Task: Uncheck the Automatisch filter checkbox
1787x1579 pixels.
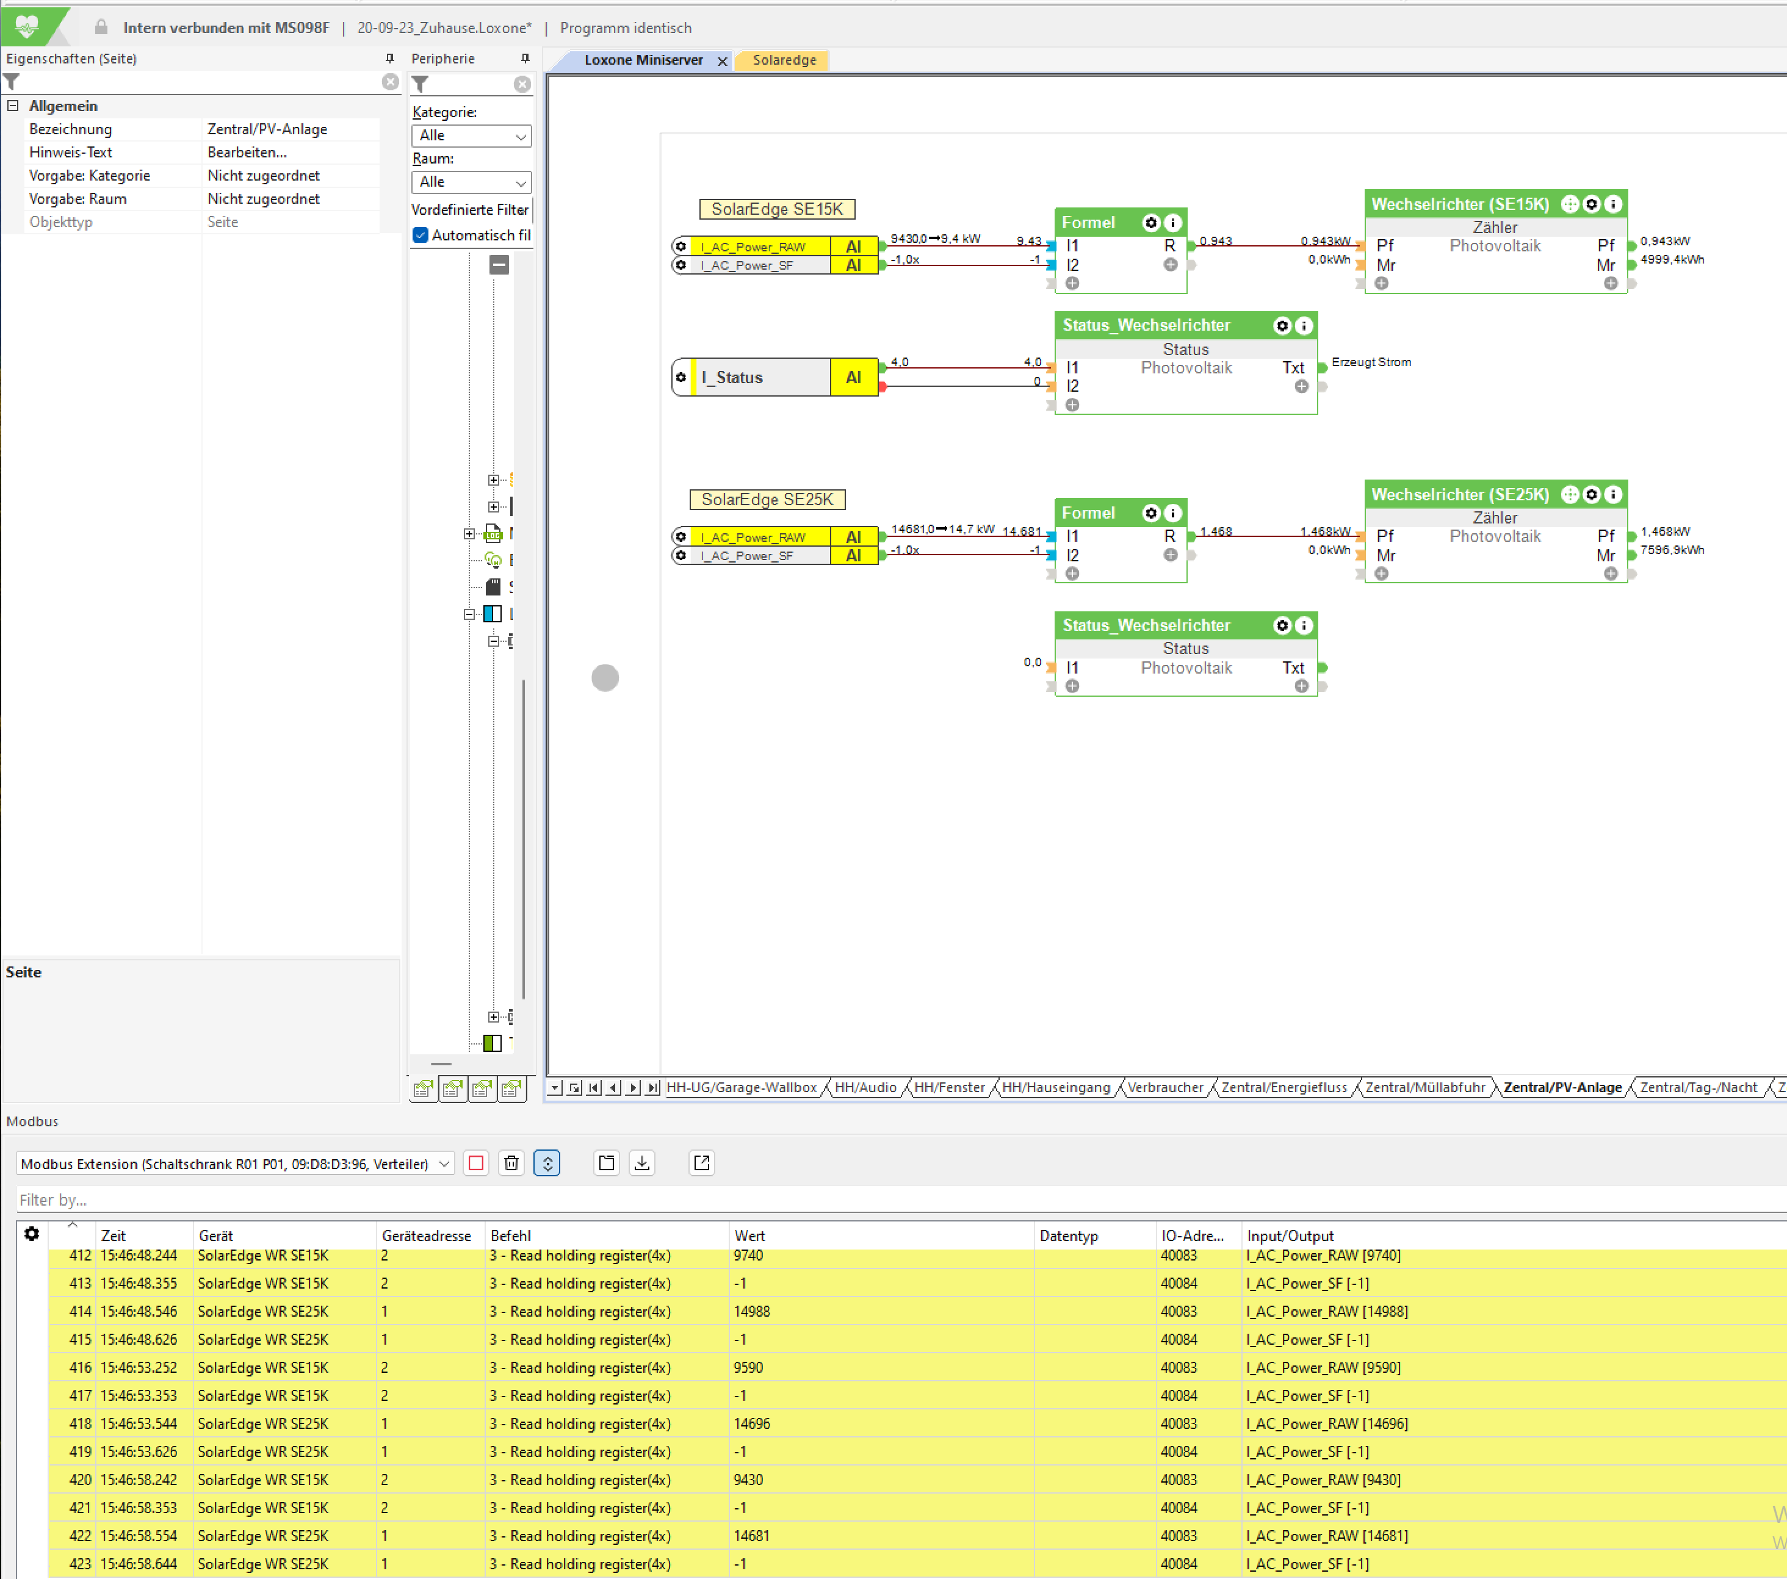Action: [421, 235]
